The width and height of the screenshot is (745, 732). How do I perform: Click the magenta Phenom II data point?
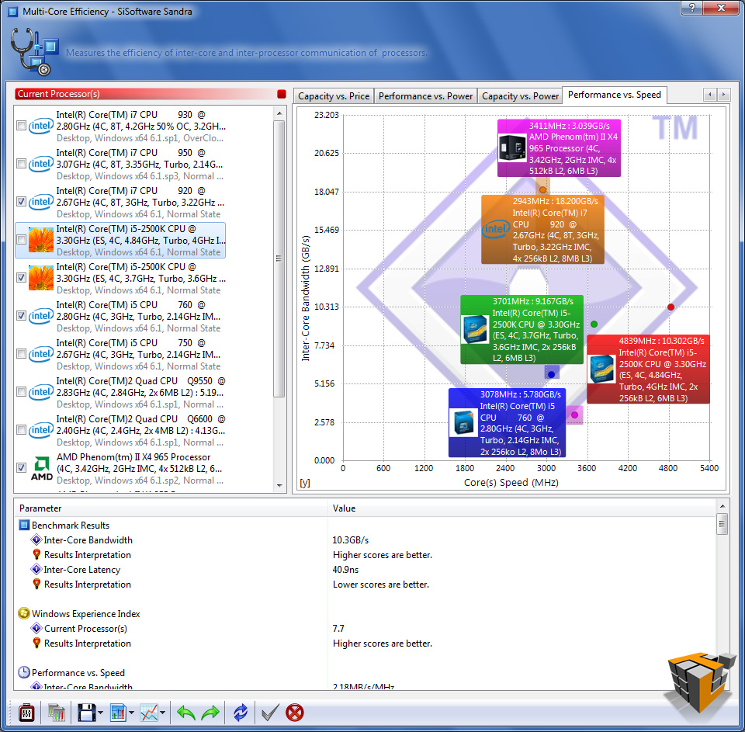tap(574, 415)
